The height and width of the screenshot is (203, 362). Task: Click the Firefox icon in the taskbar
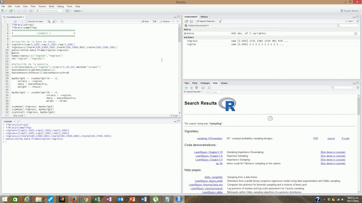click(x=74, y=199)
